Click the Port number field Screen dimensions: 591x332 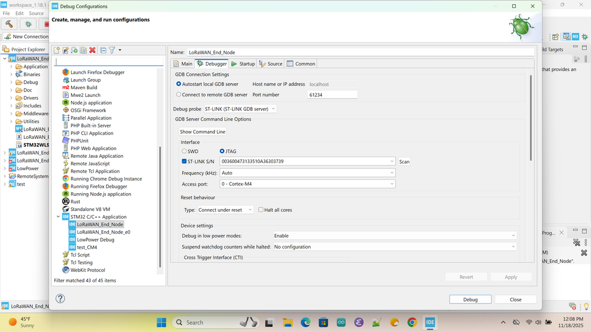click(332, 95)
